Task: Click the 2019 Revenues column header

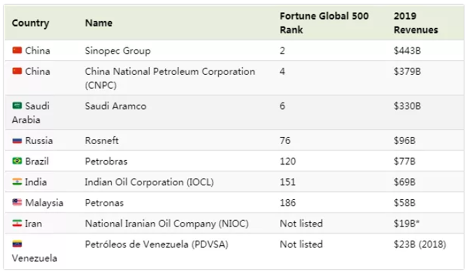Action: click(416, 23)
